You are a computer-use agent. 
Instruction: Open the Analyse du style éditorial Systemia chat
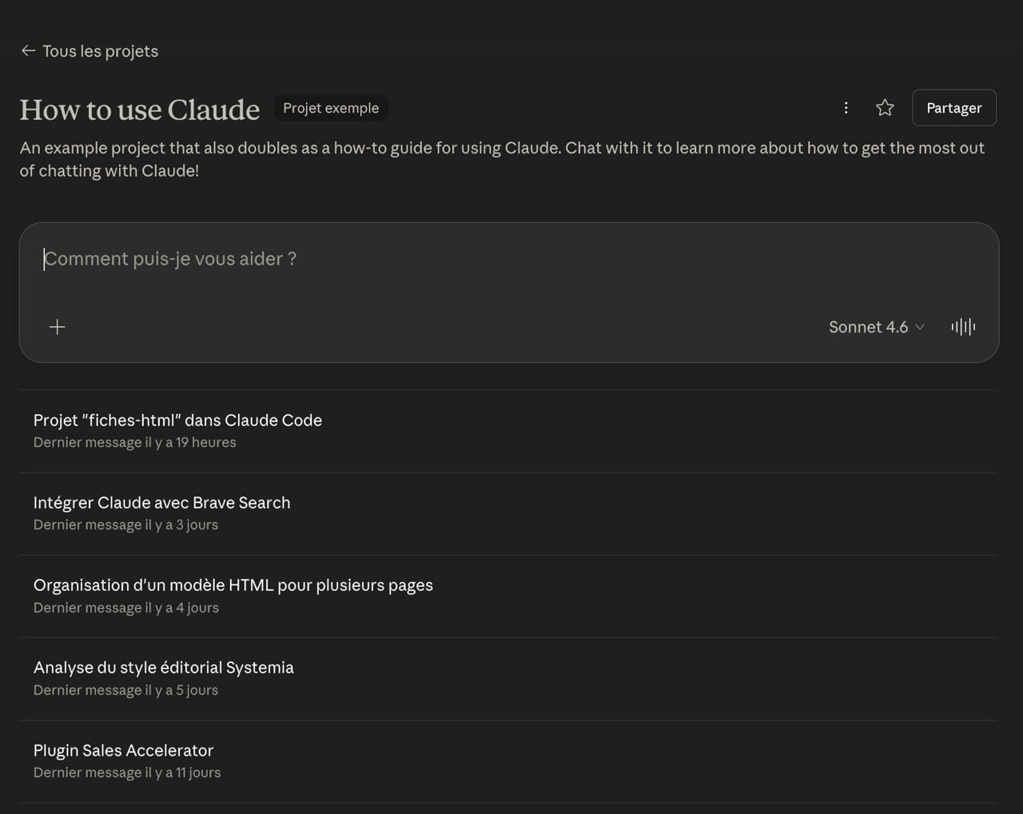tap(508, 678)
